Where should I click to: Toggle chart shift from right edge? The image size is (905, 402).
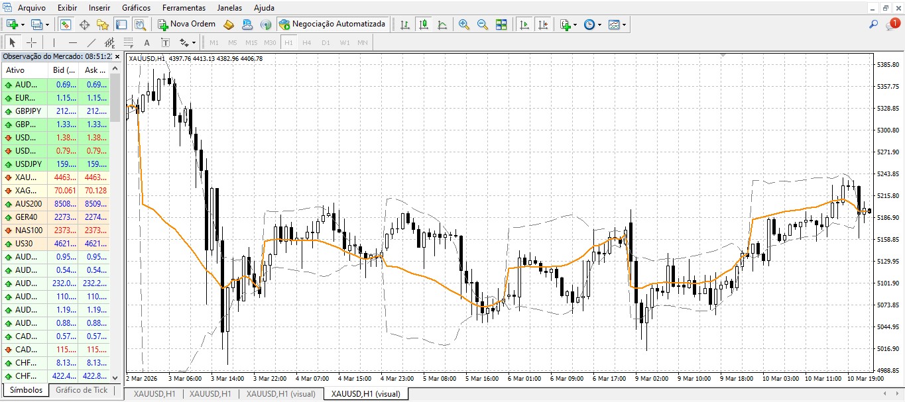(543, 25)
